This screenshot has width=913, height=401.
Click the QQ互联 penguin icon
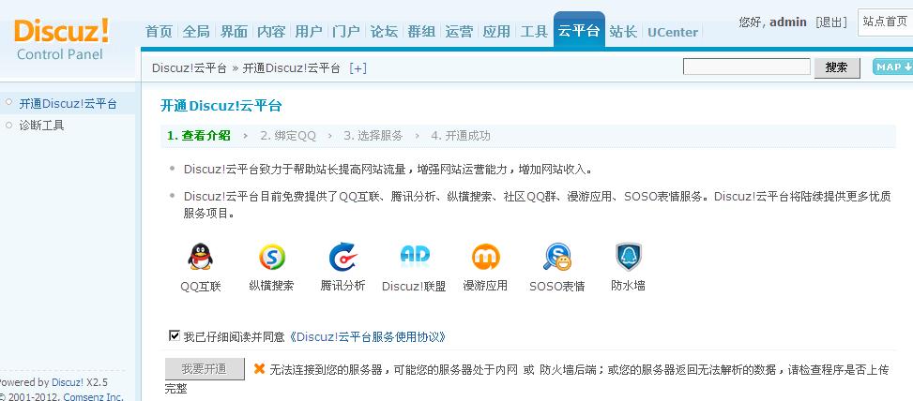(x=200, y=257)
